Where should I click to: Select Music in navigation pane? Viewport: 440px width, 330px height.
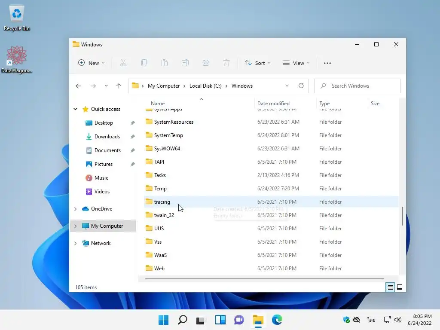pos(101,177)
